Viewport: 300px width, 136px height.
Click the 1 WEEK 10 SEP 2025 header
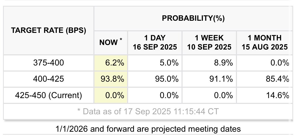(x=209, y=43)
